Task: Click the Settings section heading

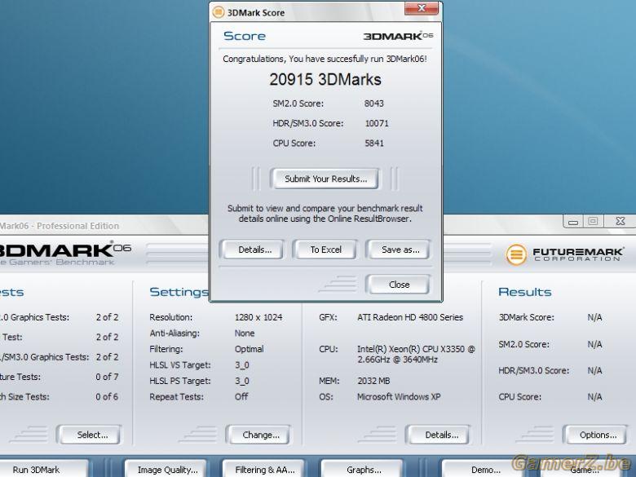Action: point(179,292)
